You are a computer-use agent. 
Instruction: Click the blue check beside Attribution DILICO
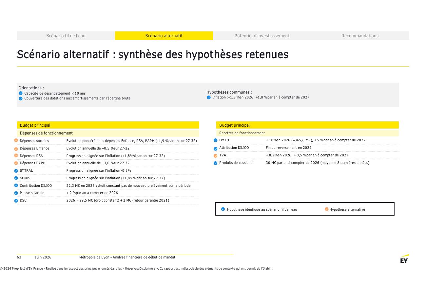pyautogui.click(x=216, y=149)
